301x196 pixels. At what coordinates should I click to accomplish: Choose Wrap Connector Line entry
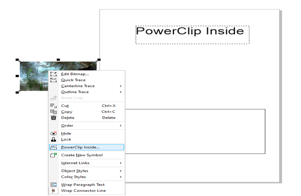[87, 191]
